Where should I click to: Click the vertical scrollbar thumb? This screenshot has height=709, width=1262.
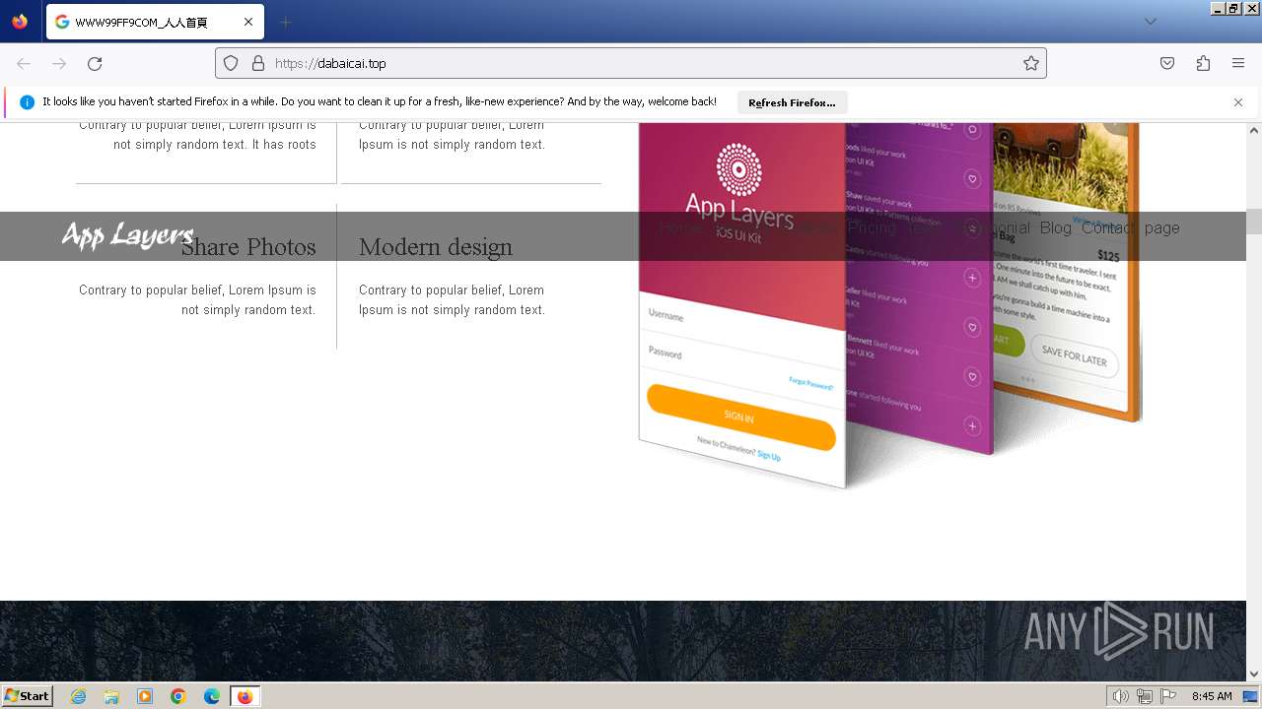coord(1254,221)
